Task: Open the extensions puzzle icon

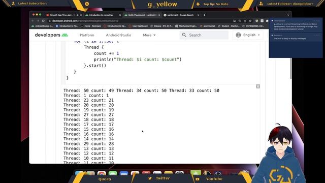Action: [267, 21]
